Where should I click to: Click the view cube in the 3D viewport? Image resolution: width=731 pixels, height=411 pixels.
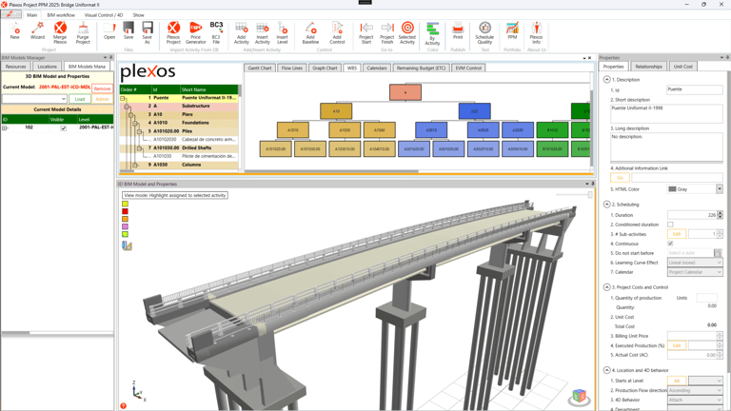579,397
